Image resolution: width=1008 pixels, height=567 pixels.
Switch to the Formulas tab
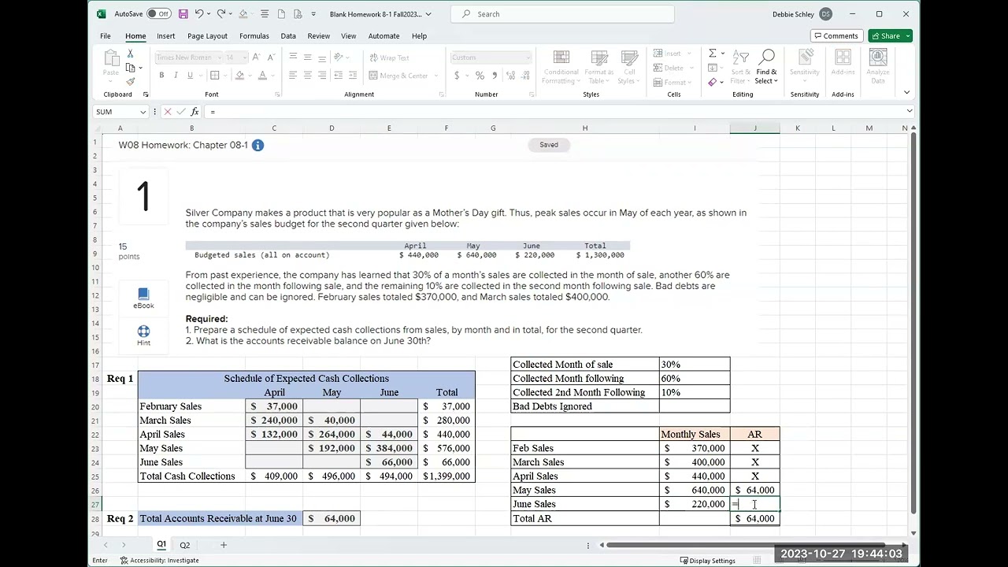(254, 36)
